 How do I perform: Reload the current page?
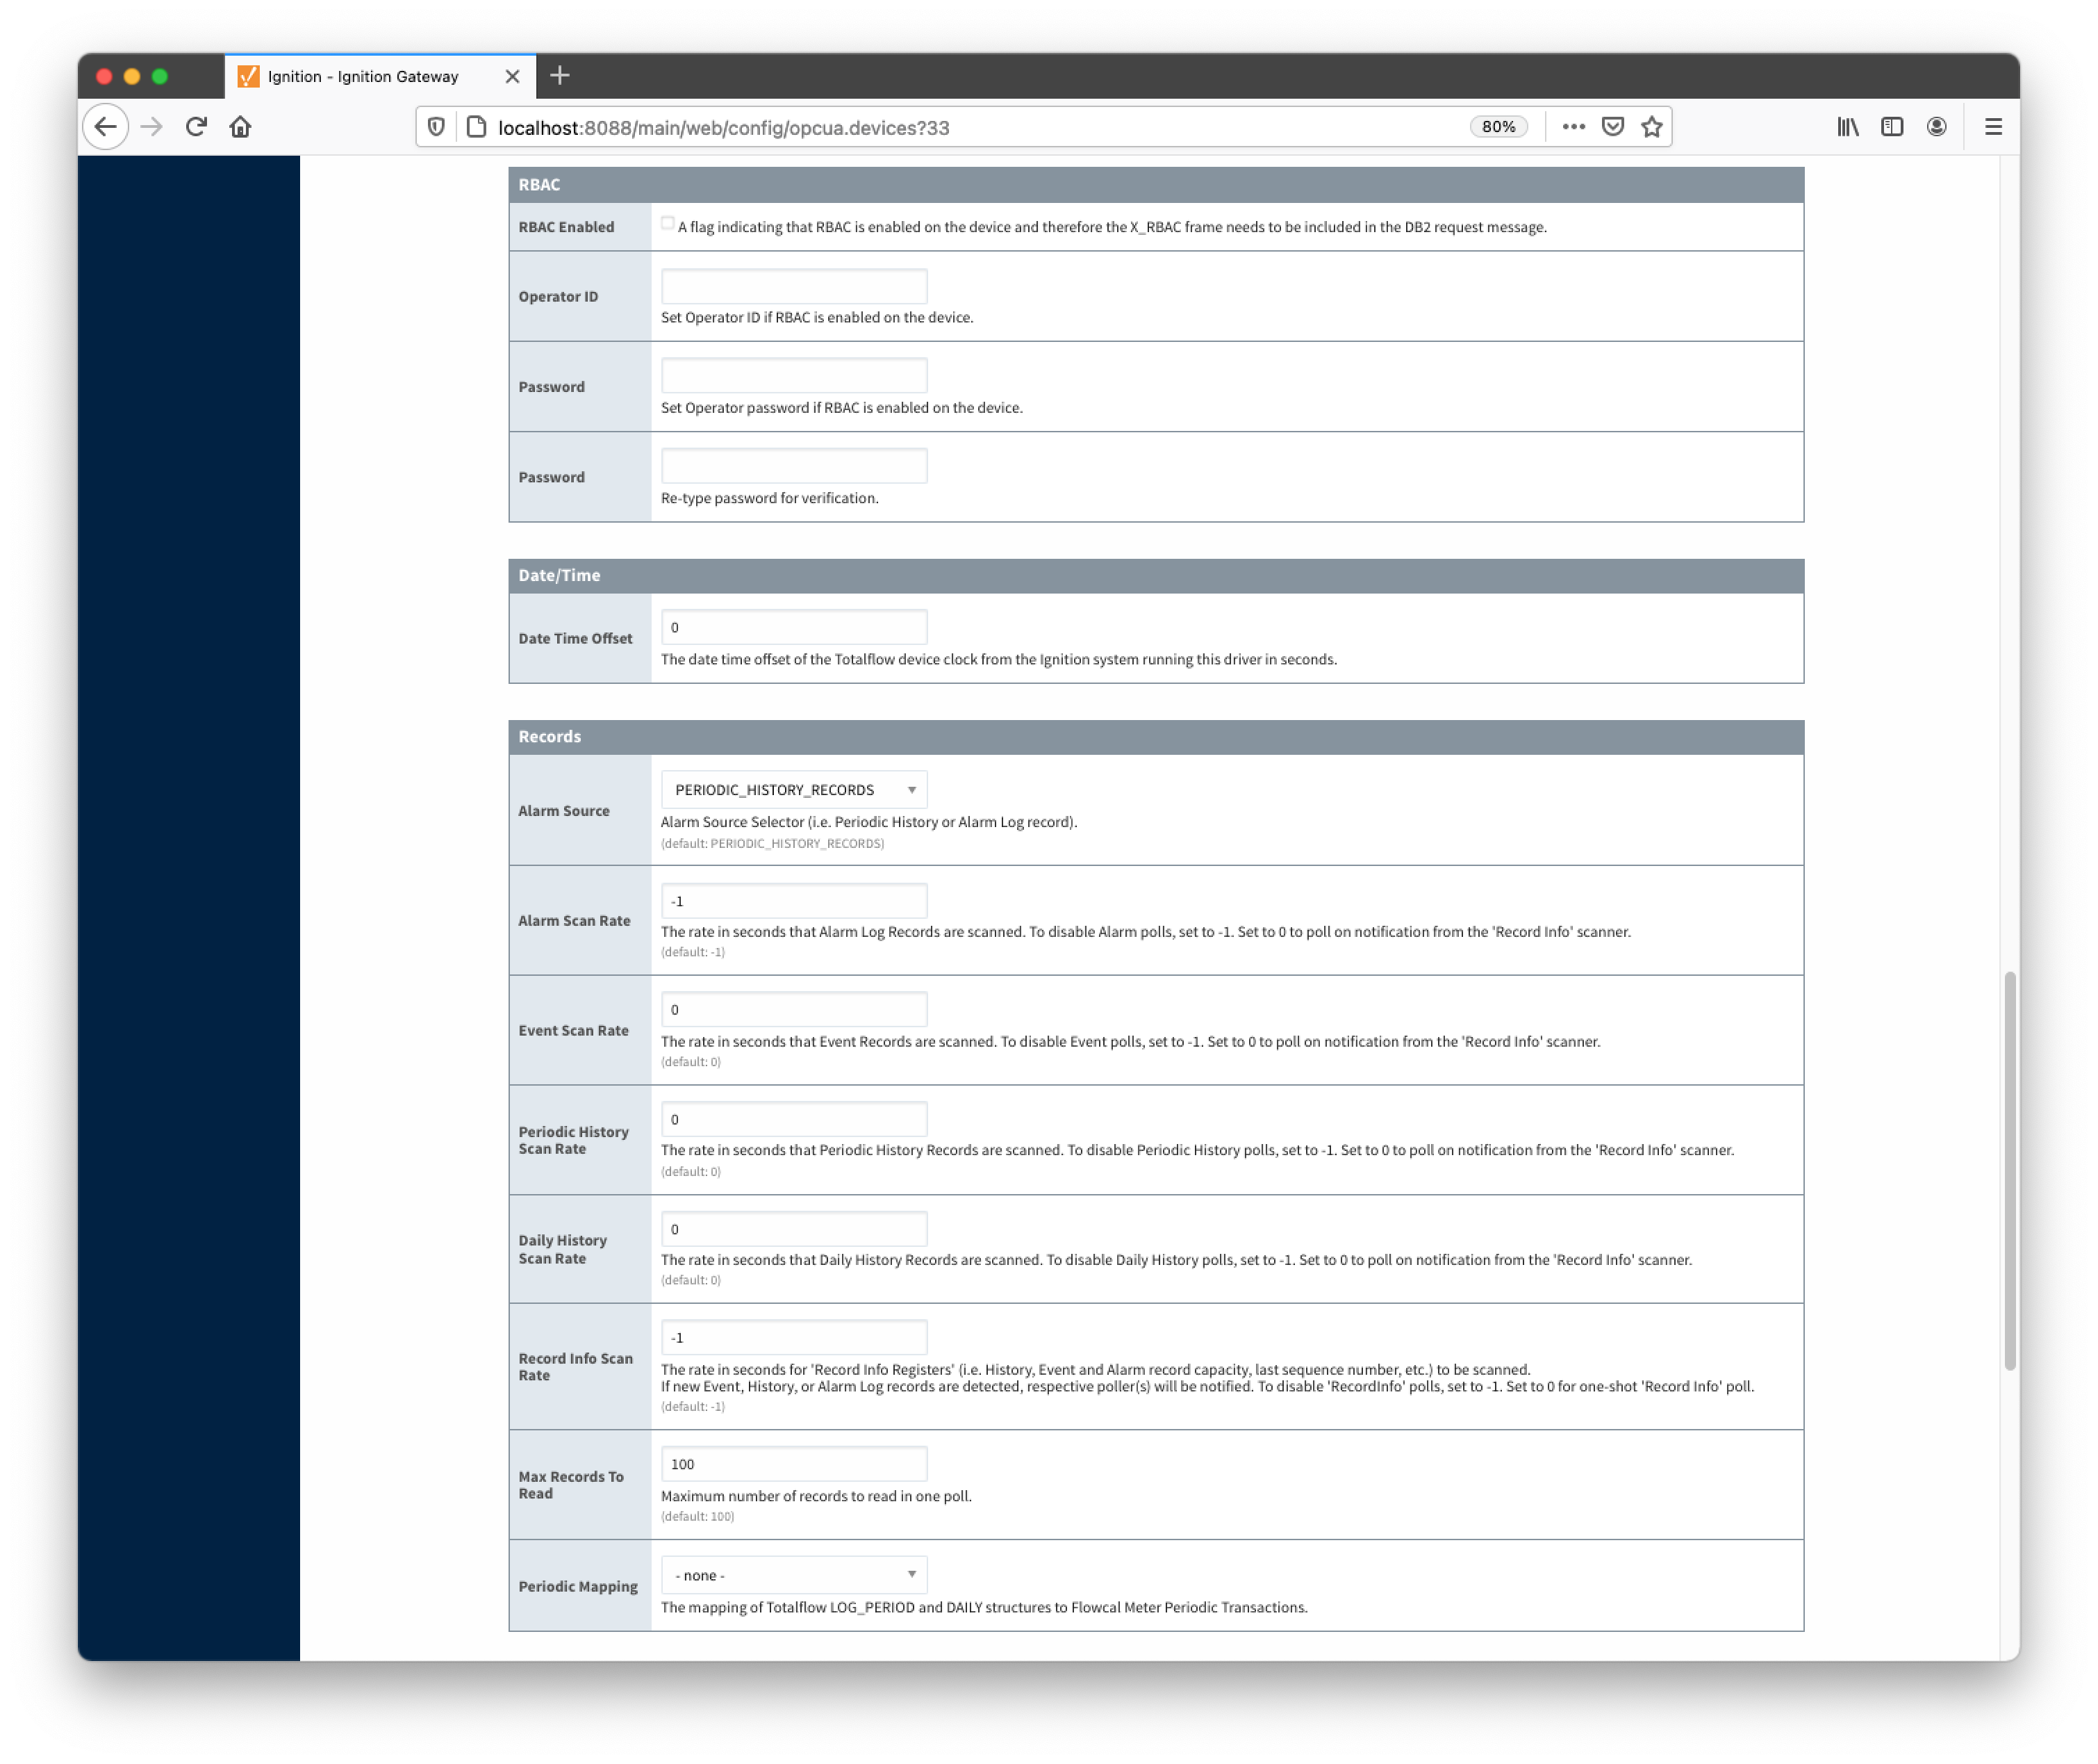[x=196, y=127]
